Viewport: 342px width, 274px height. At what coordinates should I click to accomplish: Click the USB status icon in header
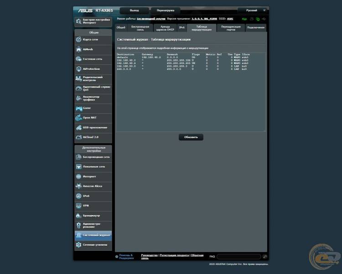tap(264, 19)
